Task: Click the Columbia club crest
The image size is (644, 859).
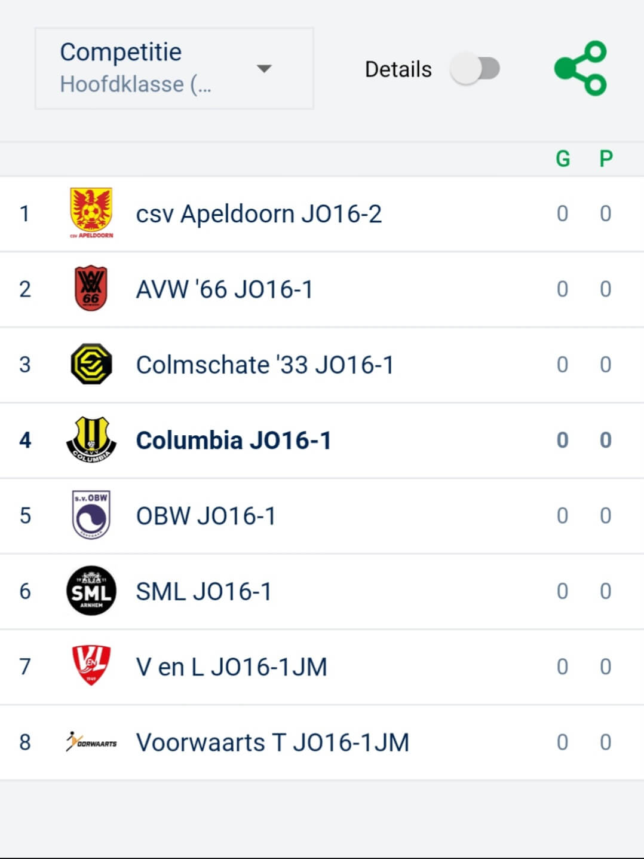Action: [x=91, y=440]
